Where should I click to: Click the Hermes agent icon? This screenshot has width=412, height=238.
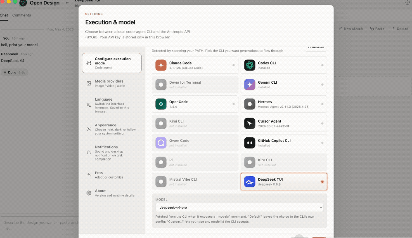(x=250, y=104)
